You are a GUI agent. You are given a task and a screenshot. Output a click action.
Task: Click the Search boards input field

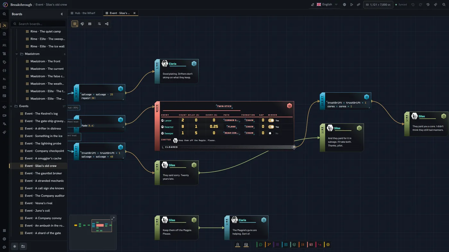(38, 24)
